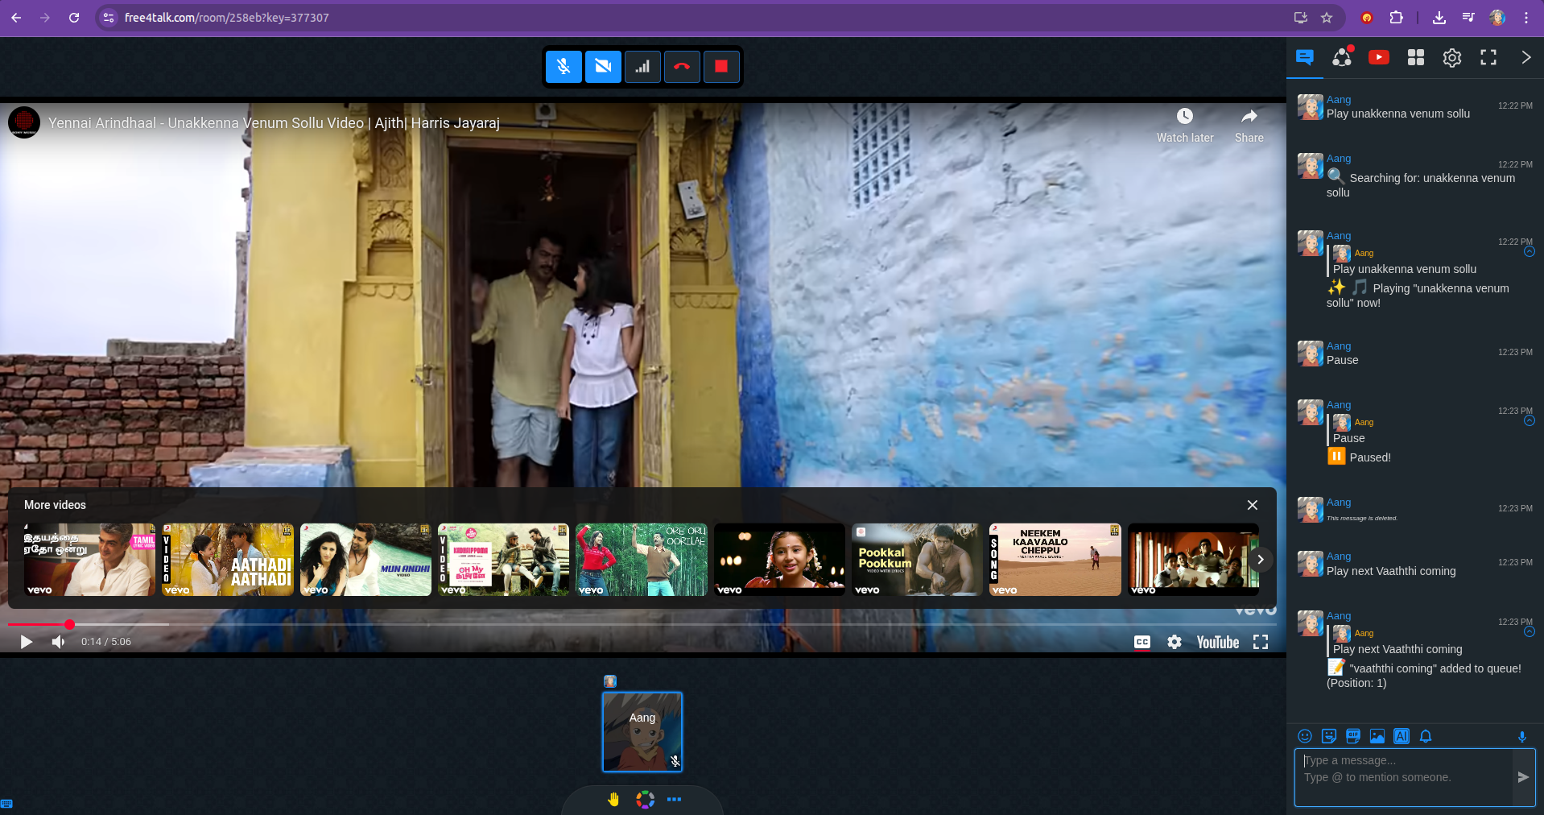Toggle fullscreen from the side panel header

[x=1488, y=57]
